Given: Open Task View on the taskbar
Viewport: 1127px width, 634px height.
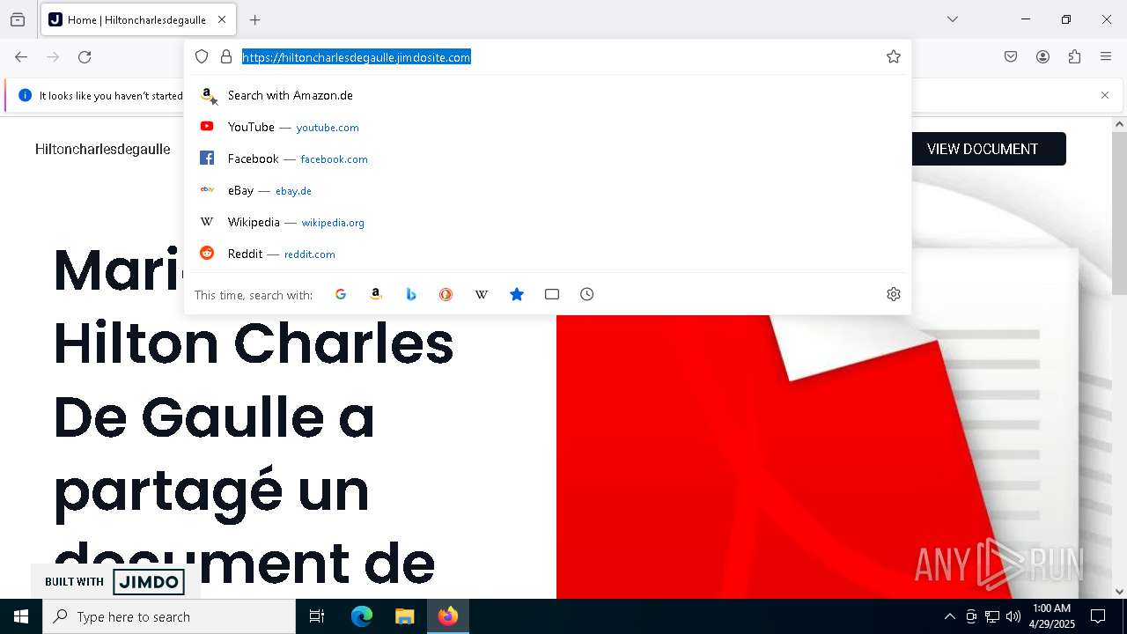Looking at the screenshot, I should [317, 616].
